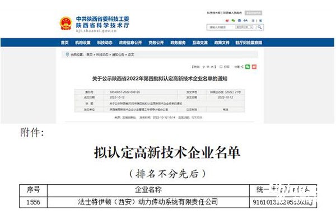This screenshot has width=336, height=215.
Task: Switch to Traditional Chinese 繁
Action: tap(260, 21)
